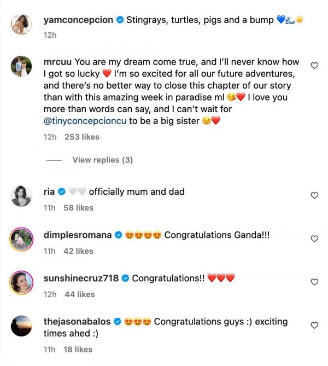Viewport: 328px width, 366px height.
Task: Like mrcuu's comment with the heart
Action: [314, 66]
